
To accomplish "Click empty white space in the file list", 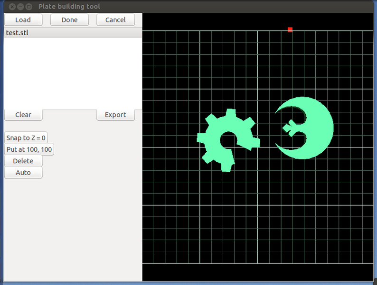I will click(x=71, y=71).
